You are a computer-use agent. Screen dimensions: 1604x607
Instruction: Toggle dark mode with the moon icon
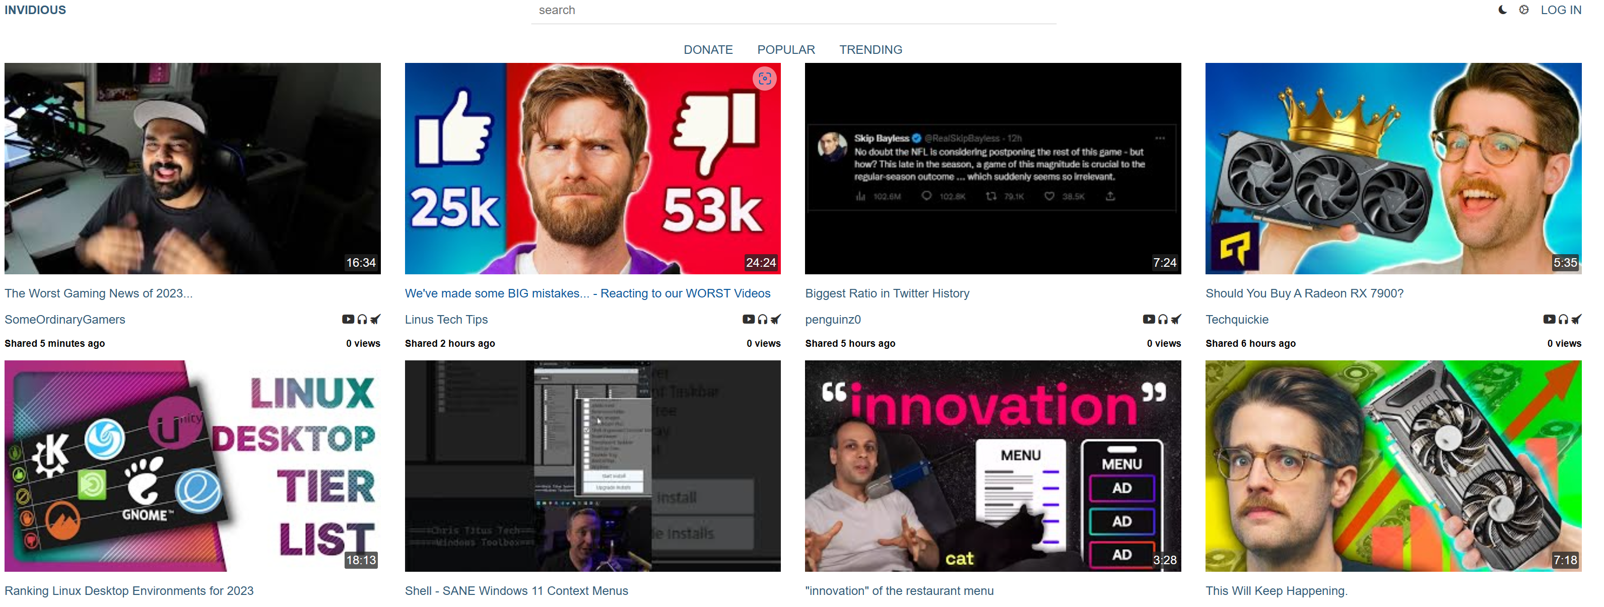(1503, 10)
